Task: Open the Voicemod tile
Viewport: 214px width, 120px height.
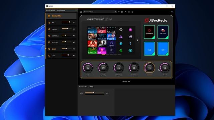Action: coord(111,30)
